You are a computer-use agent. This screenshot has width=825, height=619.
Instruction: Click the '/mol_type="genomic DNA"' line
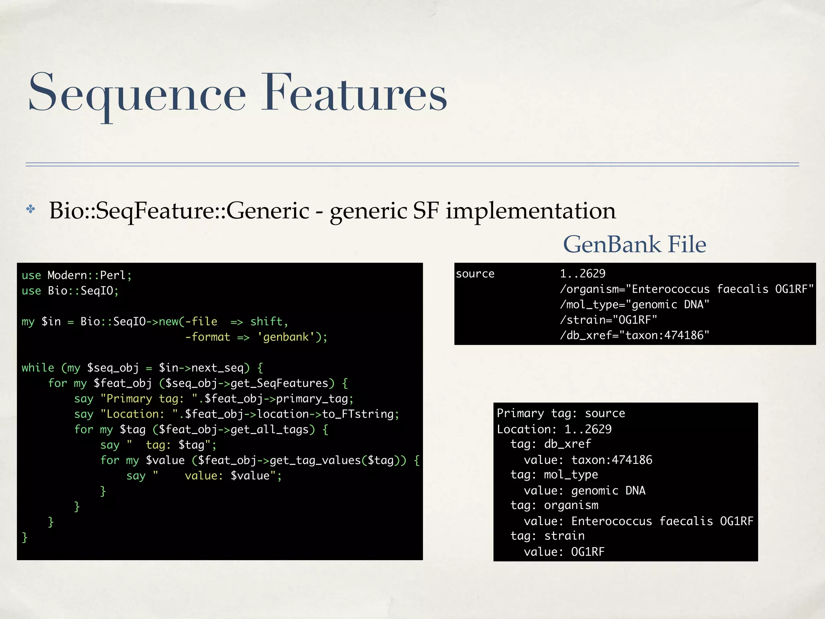pos(634,304)
